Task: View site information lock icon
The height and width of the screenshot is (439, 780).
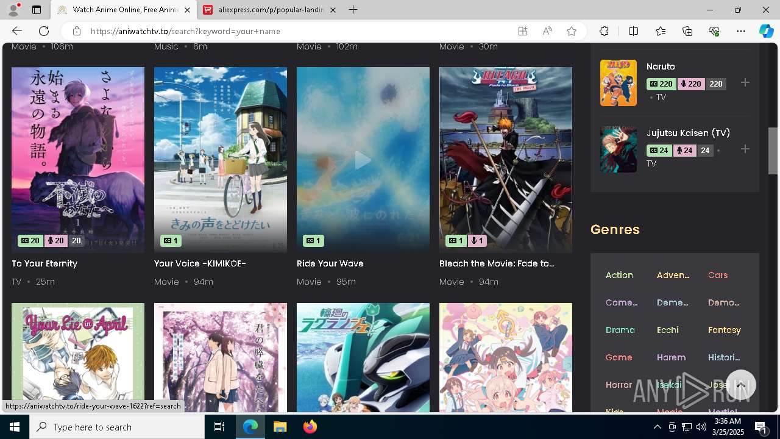Action: pyautogui.click(x=76, y=31)
